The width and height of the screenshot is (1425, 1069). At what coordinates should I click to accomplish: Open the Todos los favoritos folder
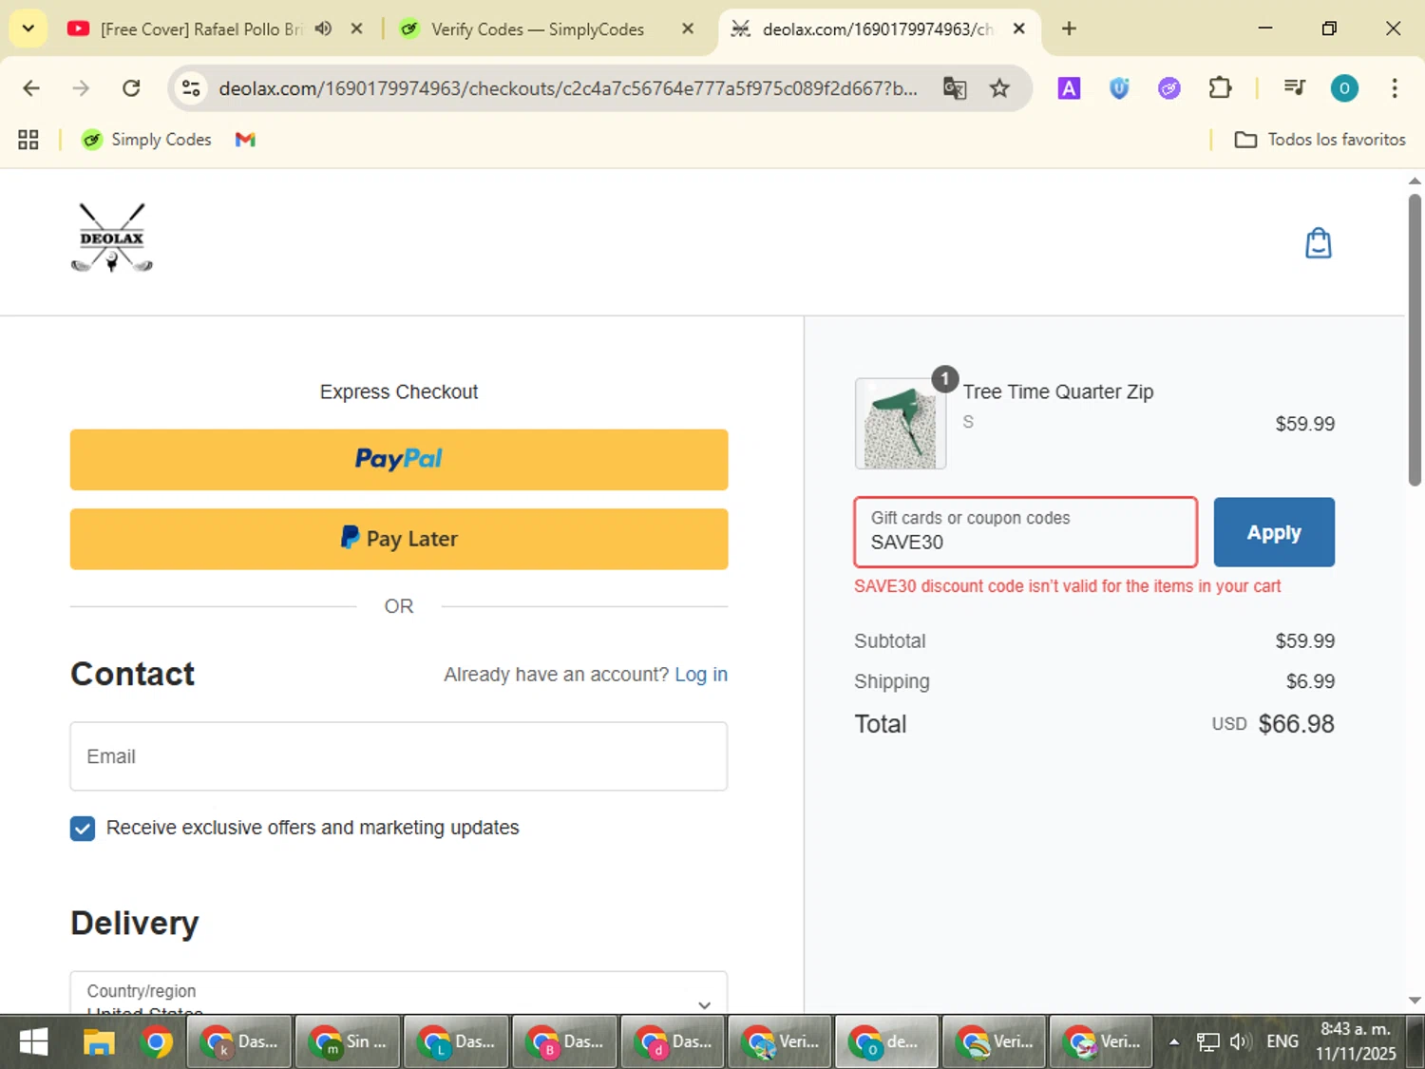(1320, 140)
